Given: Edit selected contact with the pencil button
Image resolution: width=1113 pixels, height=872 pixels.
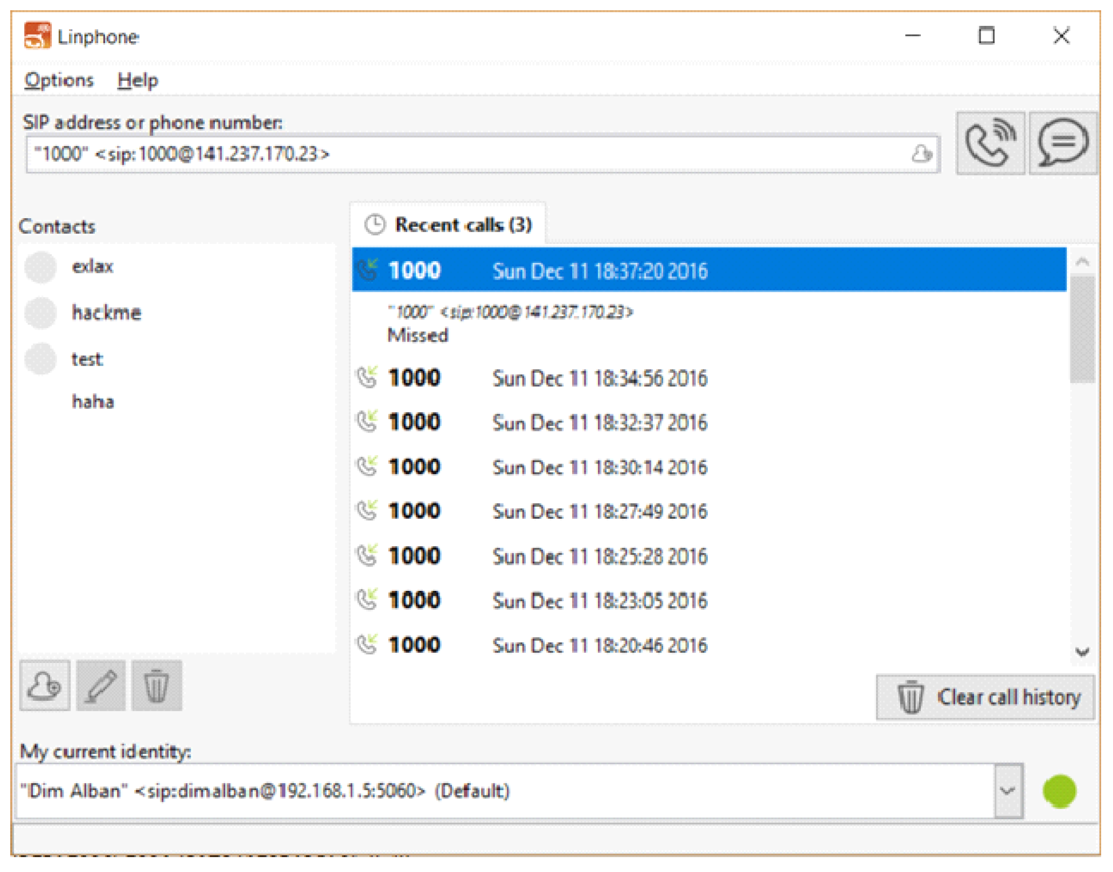Looking at the screenshot, I should (x=101, y=686).
